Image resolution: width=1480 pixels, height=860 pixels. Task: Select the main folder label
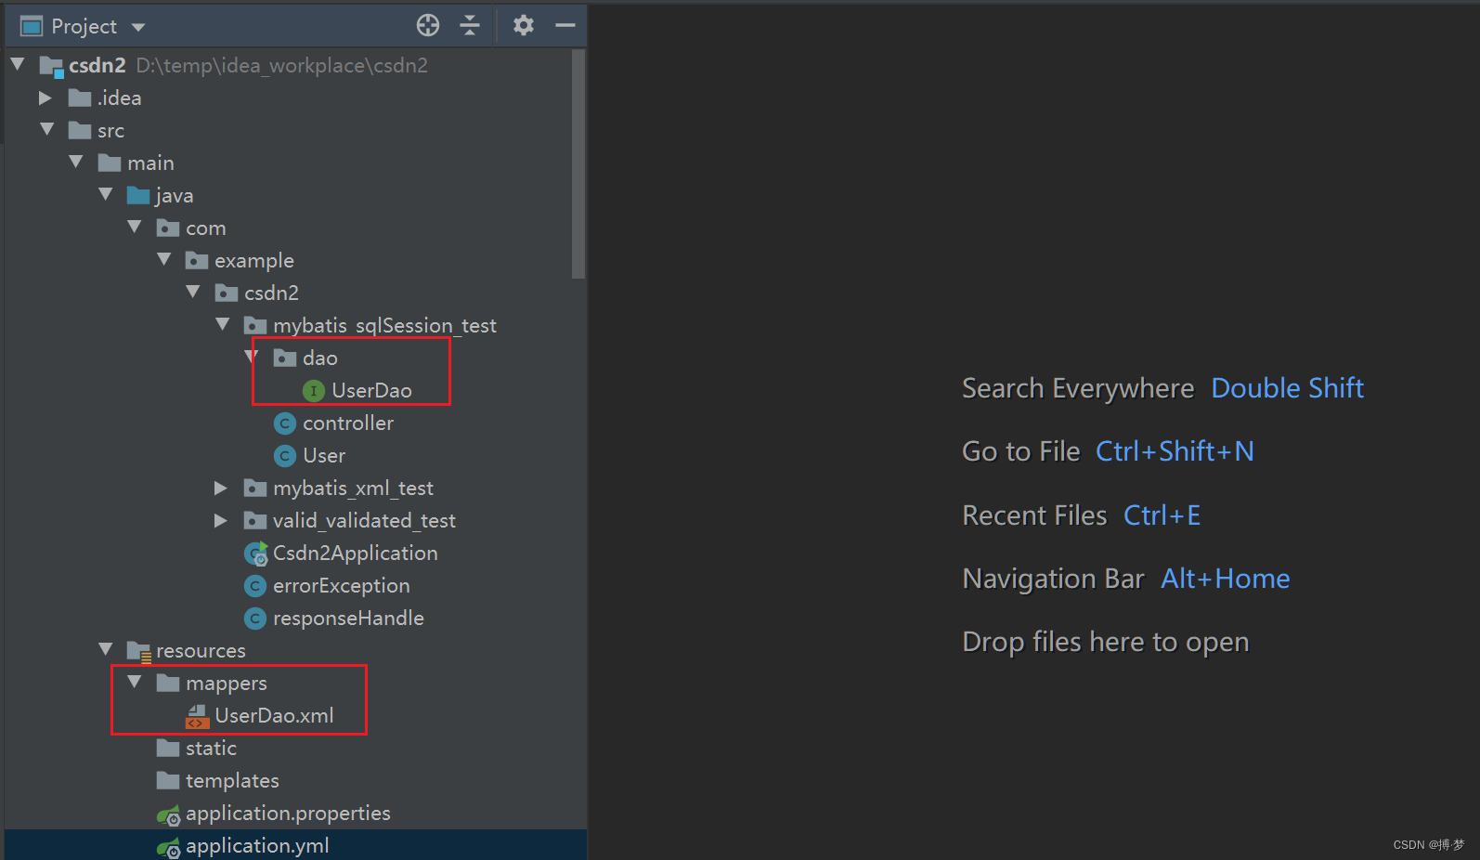150,163
